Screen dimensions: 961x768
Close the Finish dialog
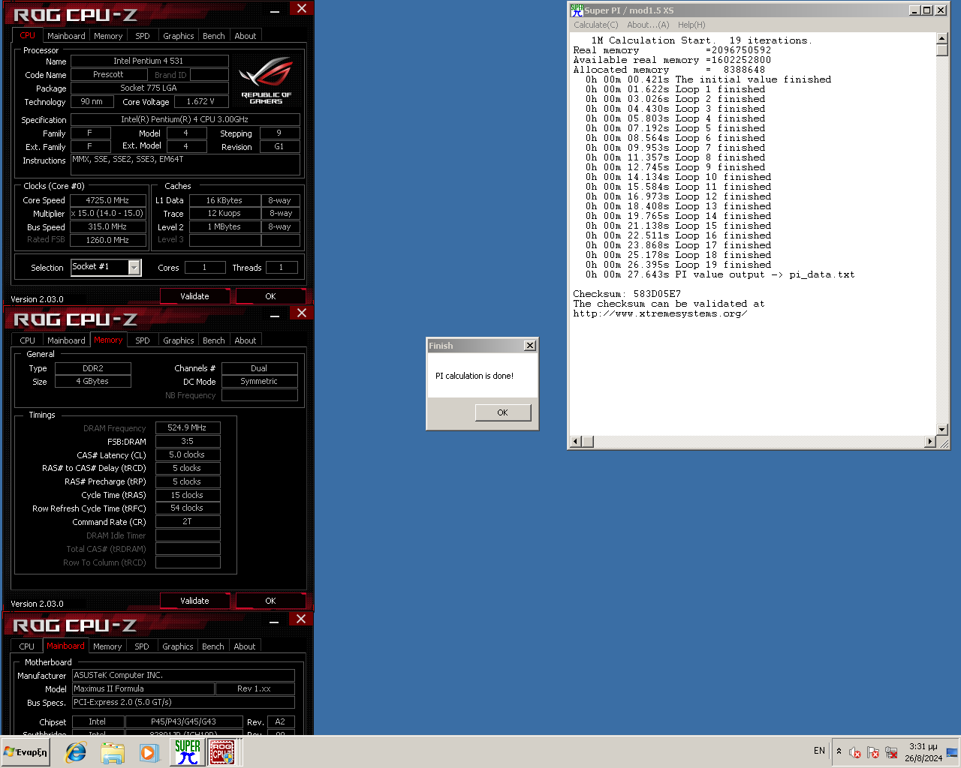pos(530,346)
